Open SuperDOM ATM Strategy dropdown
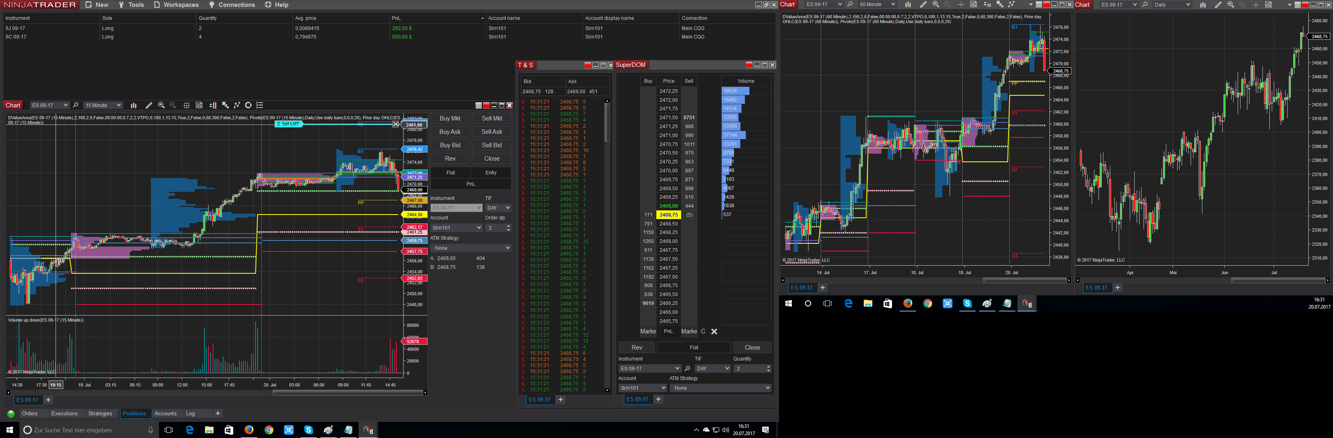Image resolution: width=1333 pixels, height=438 pixels. click(x=720, y=389)
